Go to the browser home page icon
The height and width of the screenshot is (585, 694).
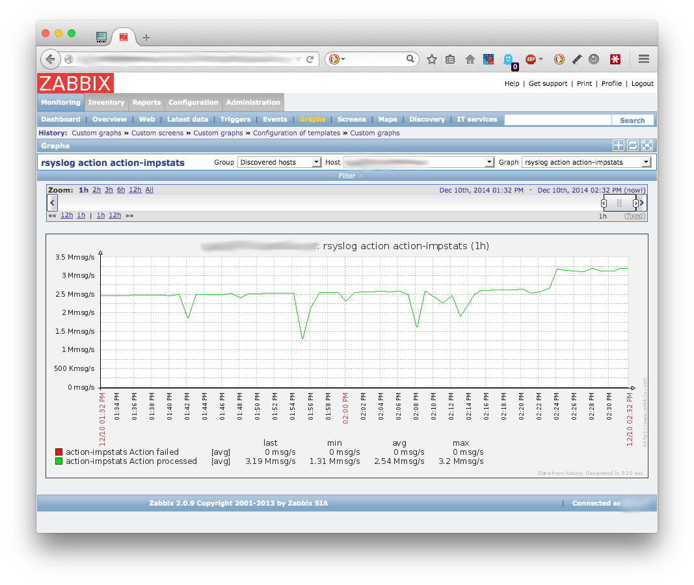[470, 59]
